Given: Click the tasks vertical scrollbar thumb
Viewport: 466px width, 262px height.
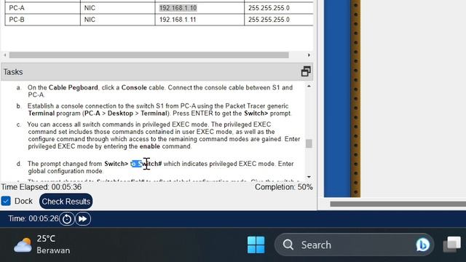Looking at the screenshot, I should [x=309, y=143].
